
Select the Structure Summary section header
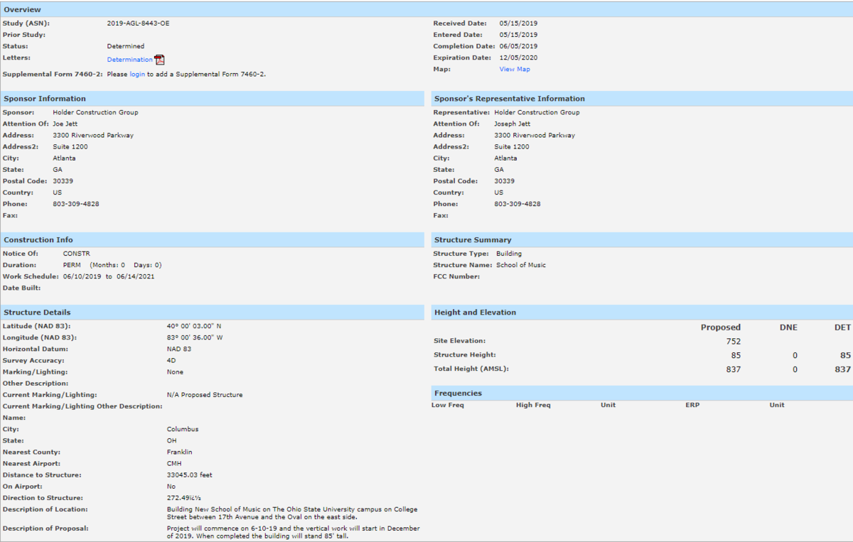(642, 240)
